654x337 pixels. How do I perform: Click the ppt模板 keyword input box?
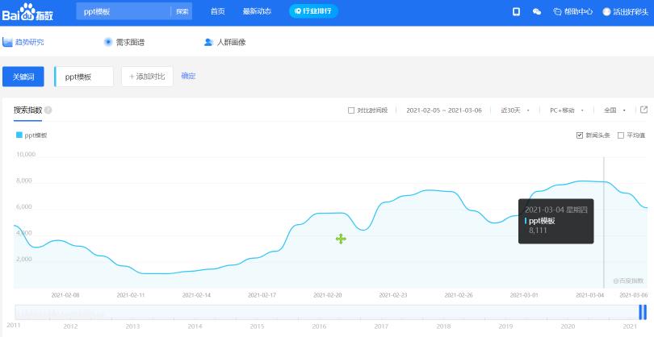coord(84,77)
